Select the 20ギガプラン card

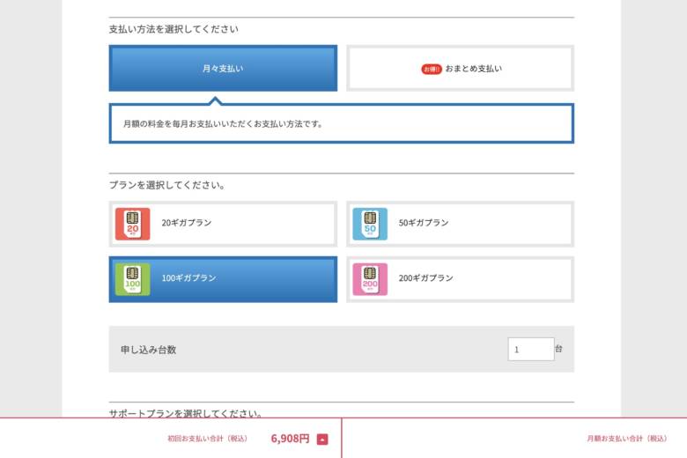tap(223, 224)
